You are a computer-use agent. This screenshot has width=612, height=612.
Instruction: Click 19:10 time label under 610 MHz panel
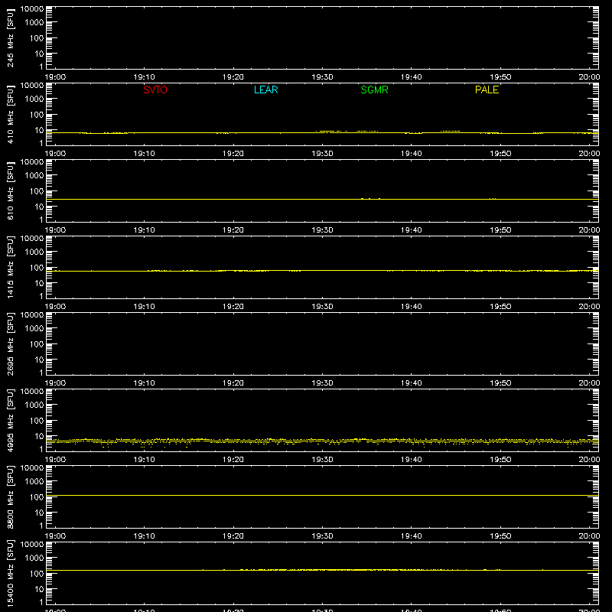point(144,230)
